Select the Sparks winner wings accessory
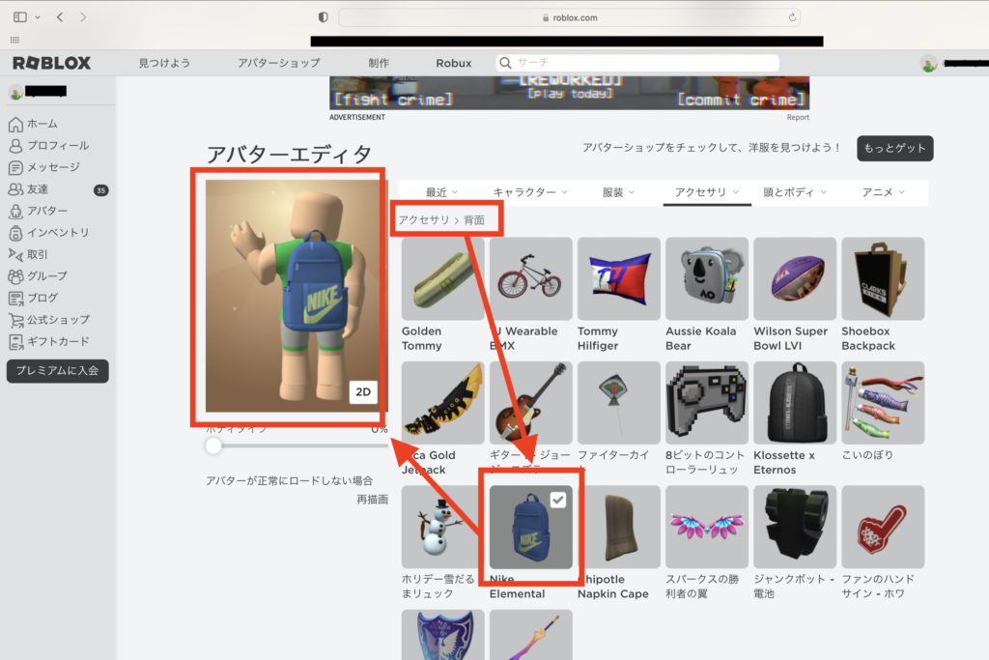Viewport: 989px width, 660px height. click(x=707, y=527)
